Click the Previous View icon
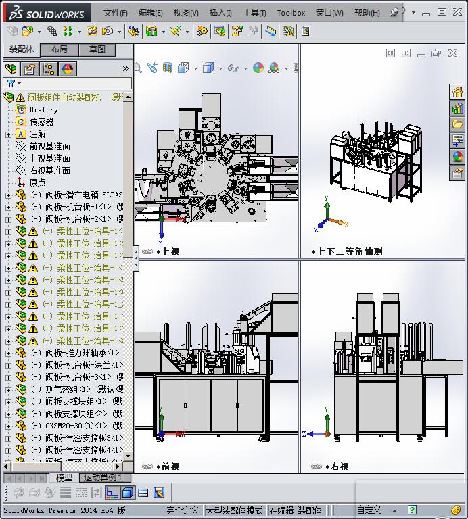The image size is (468, 519). point(152,68)
